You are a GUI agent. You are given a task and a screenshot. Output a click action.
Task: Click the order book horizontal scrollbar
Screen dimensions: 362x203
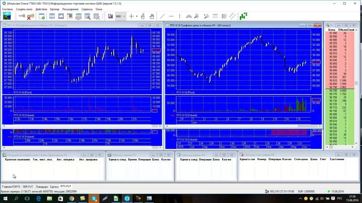click(340, 147)
